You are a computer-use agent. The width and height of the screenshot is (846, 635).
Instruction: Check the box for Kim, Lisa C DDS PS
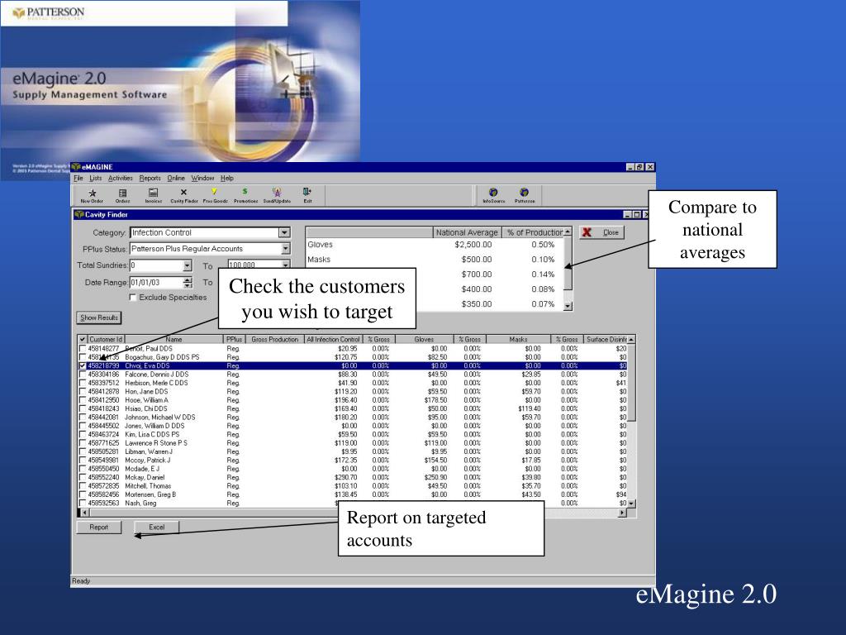(x=83, y=434)
